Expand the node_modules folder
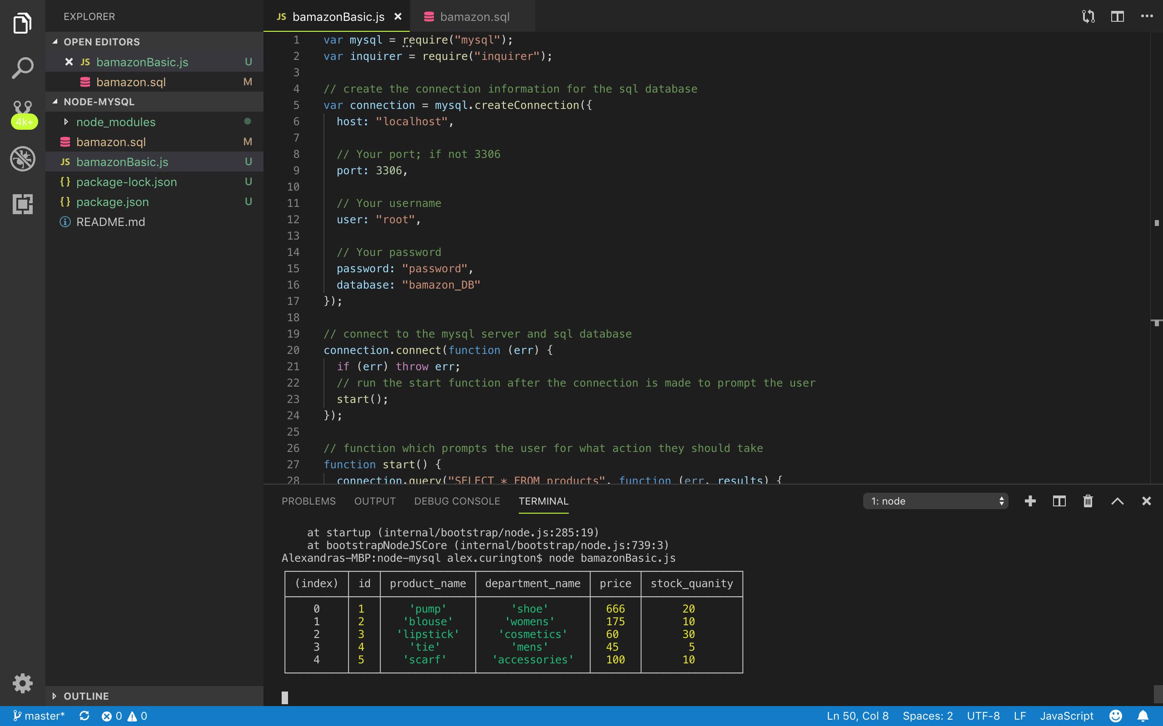 click(115, 122)
